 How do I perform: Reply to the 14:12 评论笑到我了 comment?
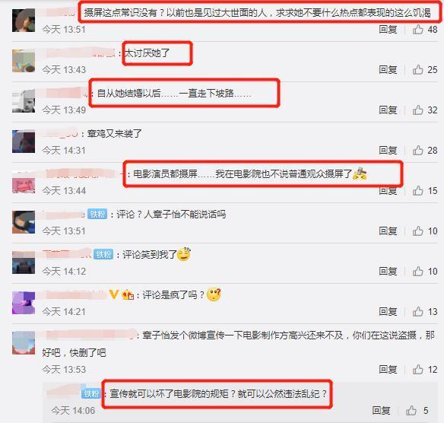[x=388, y=272]
